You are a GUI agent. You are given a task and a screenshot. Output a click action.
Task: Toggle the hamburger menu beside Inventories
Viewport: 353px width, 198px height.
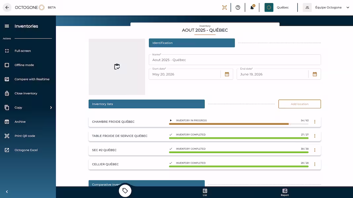coord(7,26)
